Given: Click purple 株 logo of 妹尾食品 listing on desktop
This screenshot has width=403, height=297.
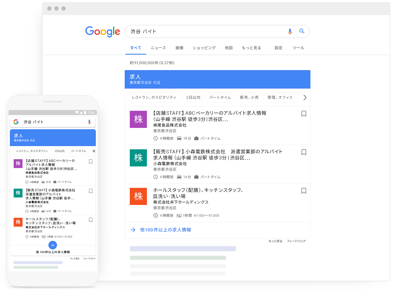Looking at the screenshot, I should 138,119.
